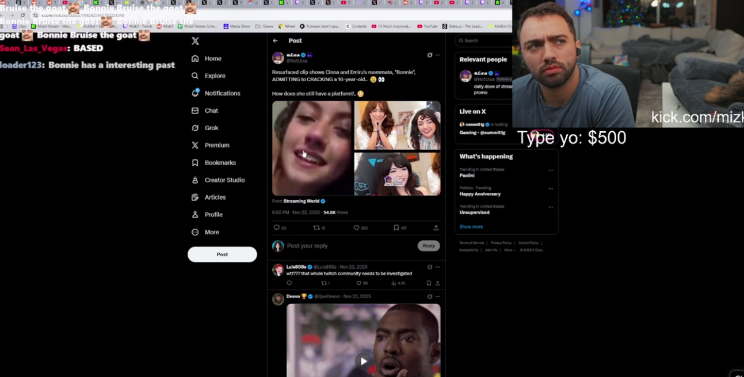This screenshot has height=377, width=744.
Task: Click the Luis808s username
Action: point(296,267)
